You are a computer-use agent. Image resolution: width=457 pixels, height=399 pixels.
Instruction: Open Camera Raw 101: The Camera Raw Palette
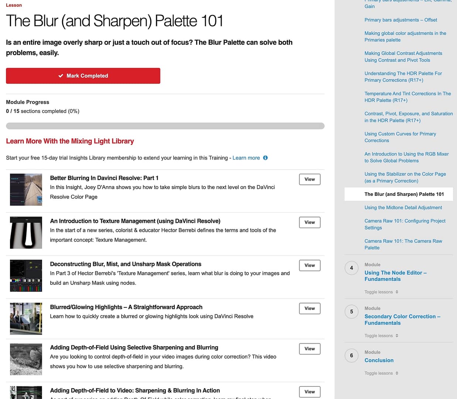[403, 244]
